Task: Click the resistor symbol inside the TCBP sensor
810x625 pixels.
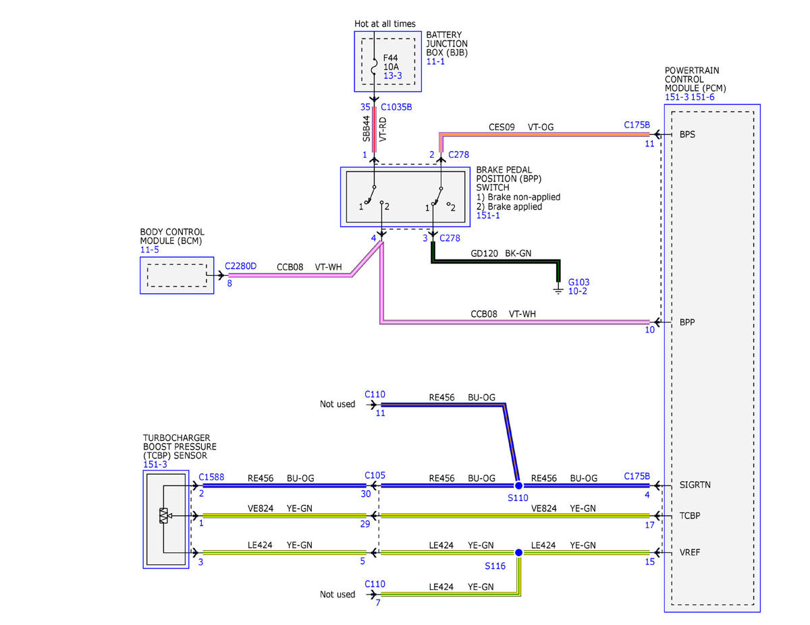Action: [163, 516]
